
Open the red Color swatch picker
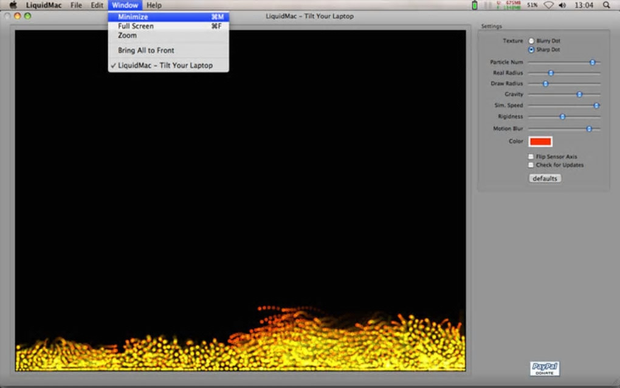[540, 142]
